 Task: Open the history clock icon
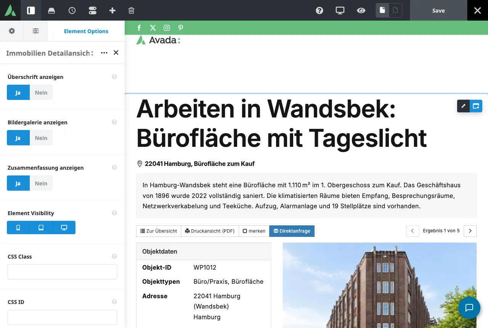point(72,11)
